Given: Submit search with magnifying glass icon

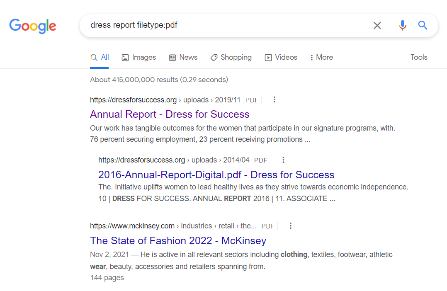Looking at the screenshot, I should (423, 25).
